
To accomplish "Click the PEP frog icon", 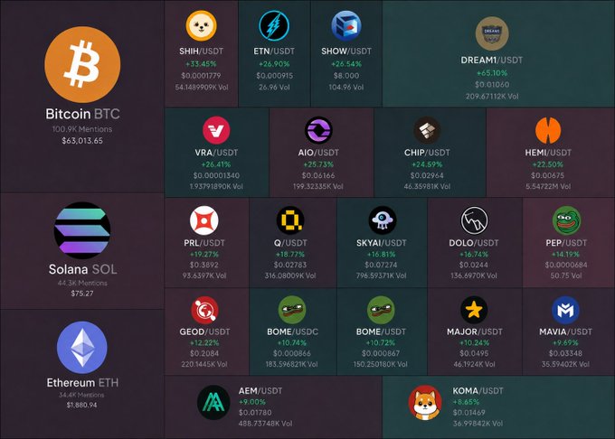I will 566,220.
